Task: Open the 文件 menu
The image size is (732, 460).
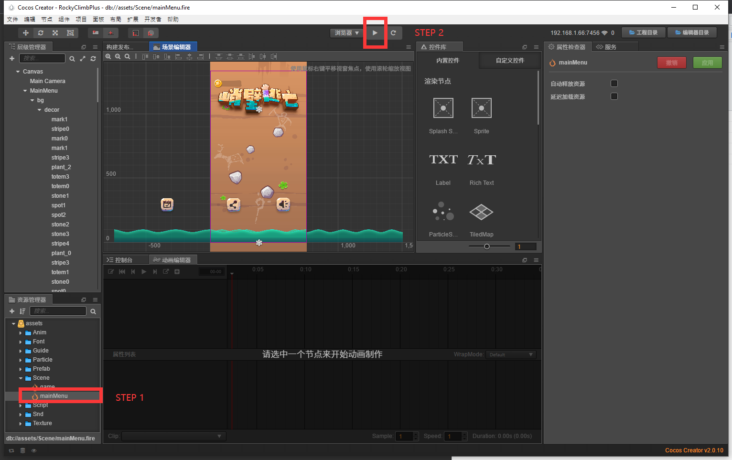Action: 12,20
